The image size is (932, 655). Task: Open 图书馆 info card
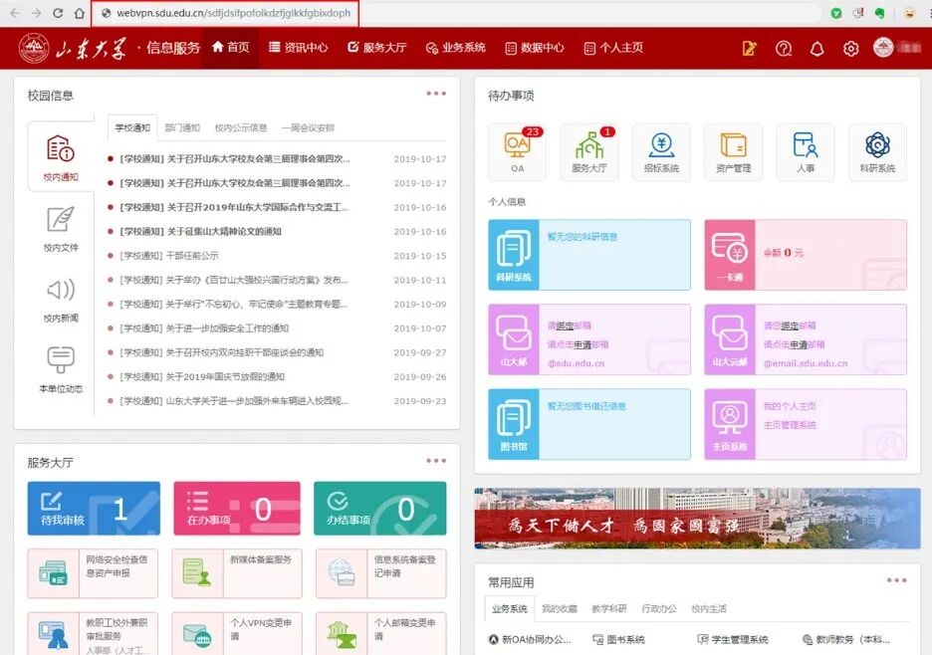coord(589,424)
